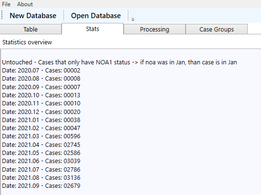Click the Statistics overview label
Screen dimensions: 261x195
(x=27, y=42)
